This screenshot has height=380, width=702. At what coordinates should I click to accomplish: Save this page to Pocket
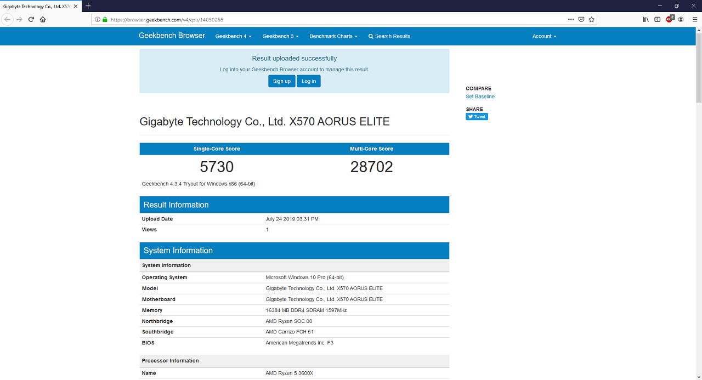point(581,19)
